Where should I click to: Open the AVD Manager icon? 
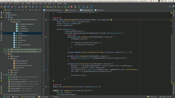(75, 7)
